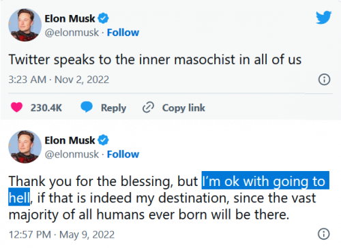Click Elon Musk name in first tweet
The image size is (341, 248).
click(x=70, y=18)
